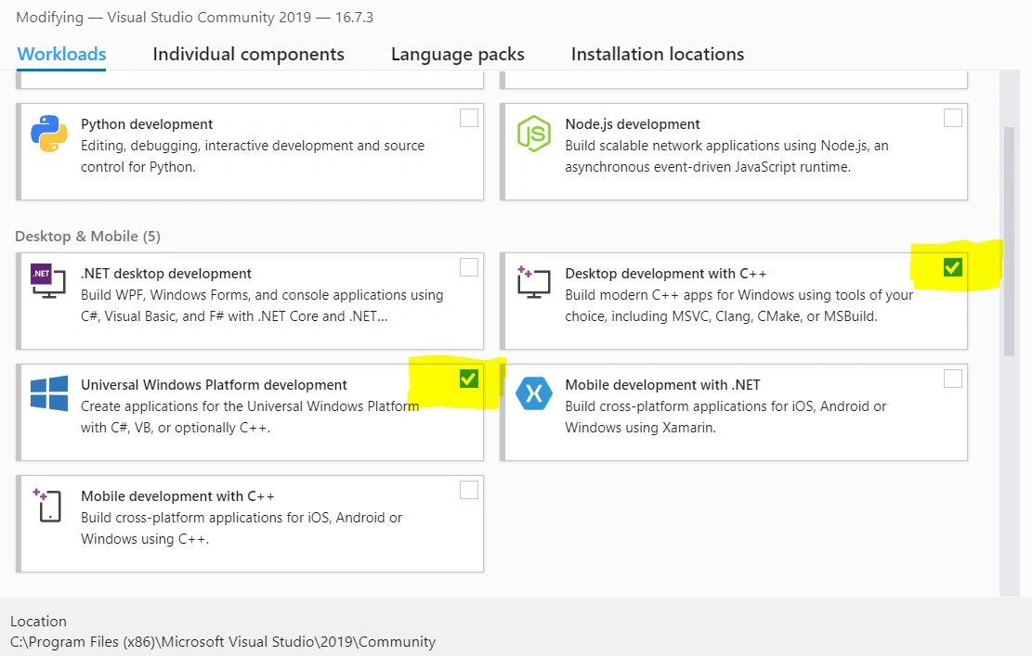
Task: Click the Node.js green hexagon icon
Action: 533,135
